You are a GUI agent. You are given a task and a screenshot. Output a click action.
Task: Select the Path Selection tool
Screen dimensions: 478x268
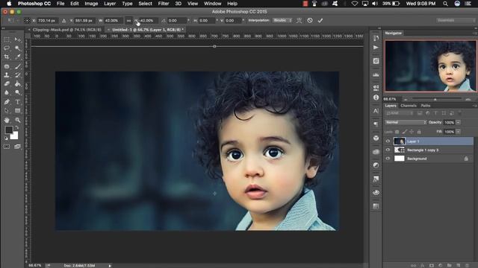7,111
